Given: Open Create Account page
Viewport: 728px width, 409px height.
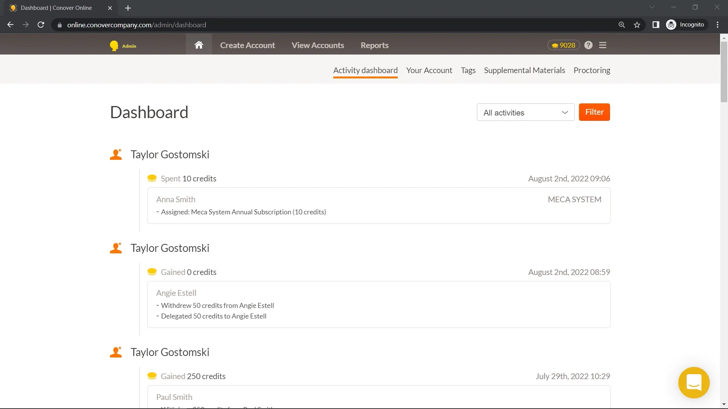Looking at the screenshot, I should coord(247,45).
